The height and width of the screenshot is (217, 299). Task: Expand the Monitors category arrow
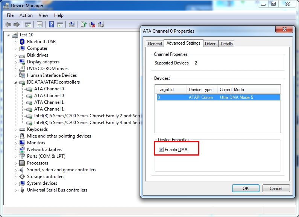[16, 143]
